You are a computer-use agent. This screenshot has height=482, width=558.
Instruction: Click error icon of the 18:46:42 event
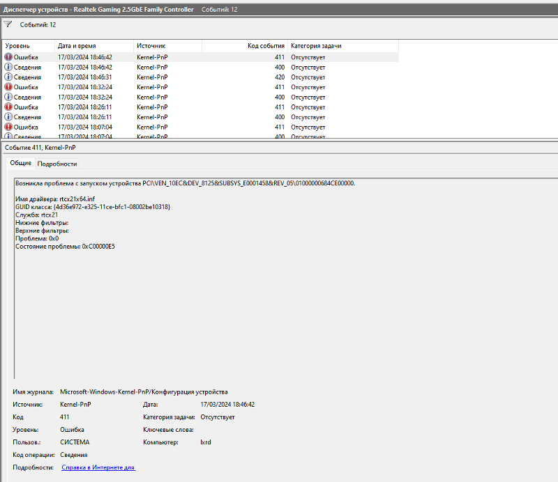tap(8, 57)
